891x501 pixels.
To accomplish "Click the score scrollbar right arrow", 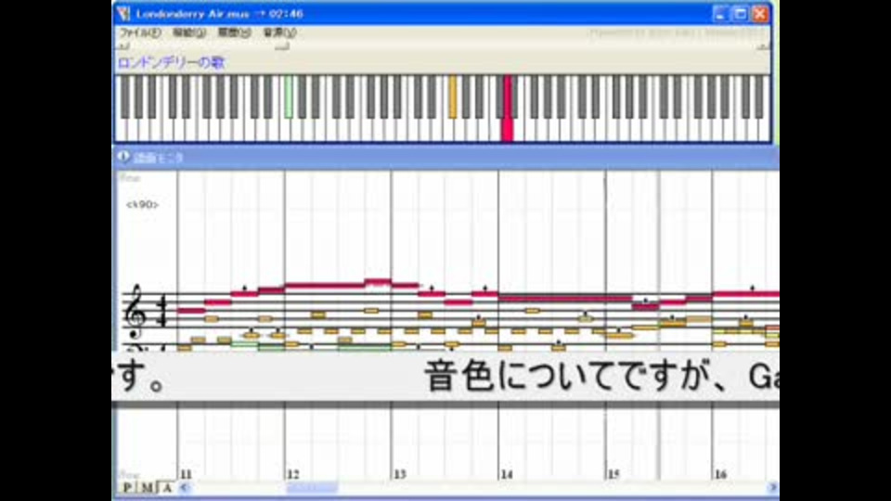I will (772, 487).
